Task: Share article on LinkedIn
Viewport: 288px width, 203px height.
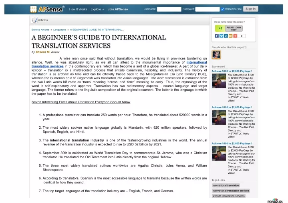Action: click(226, 36)
